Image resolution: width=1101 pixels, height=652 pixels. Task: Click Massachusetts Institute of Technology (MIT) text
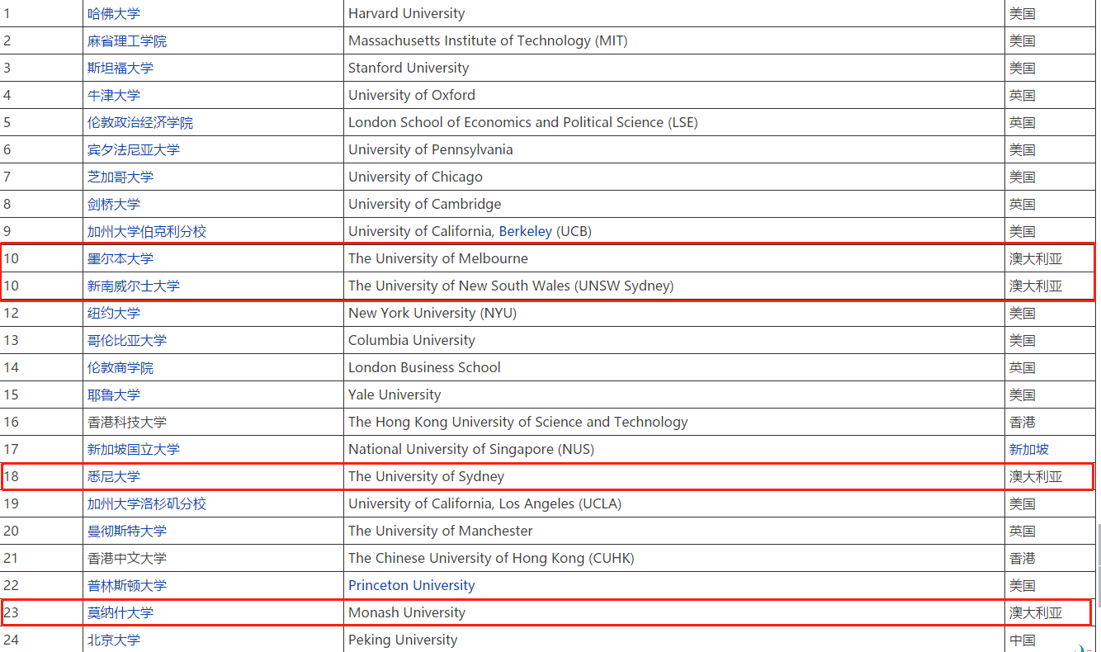tap(488, 40)
